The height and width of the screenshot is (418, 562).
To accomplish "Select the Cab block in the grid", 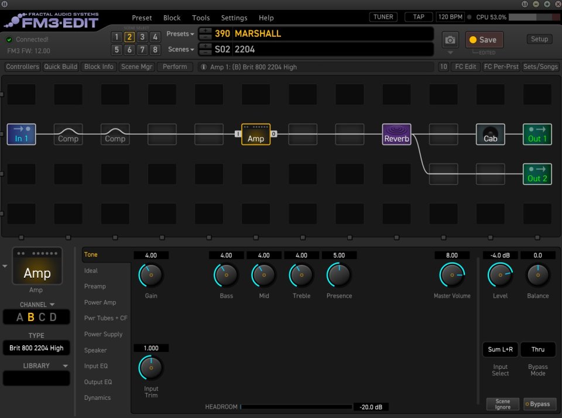I will [490, 134].
